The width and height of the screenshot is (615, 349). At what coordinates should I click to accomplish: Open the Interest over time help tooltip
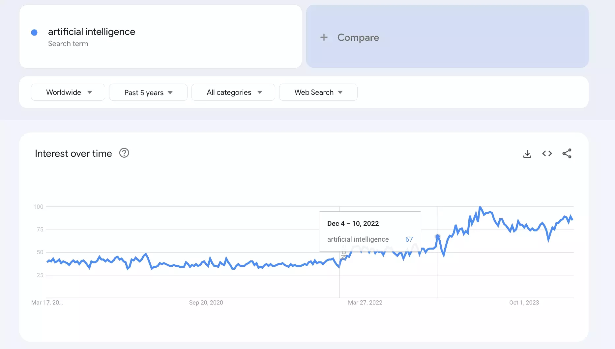coord(124,153)
